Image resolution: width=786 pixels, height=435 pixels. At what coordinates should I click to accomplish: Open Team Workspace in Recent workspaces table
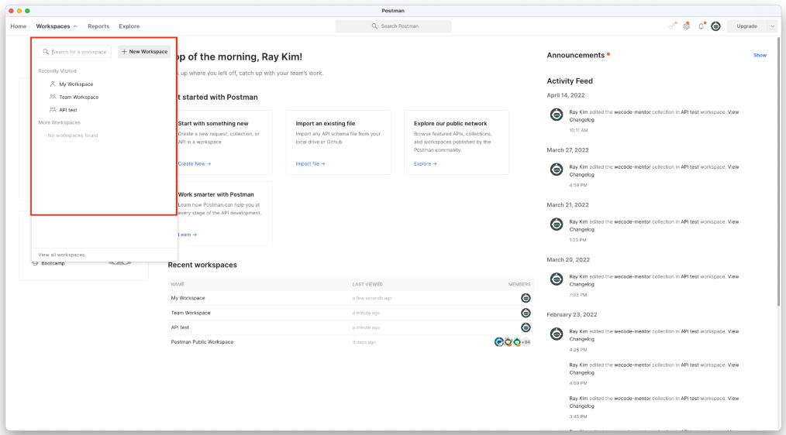[191, 313]
